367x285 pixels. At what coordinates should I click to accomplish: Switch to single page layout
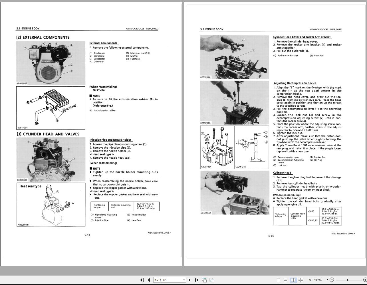279,280
